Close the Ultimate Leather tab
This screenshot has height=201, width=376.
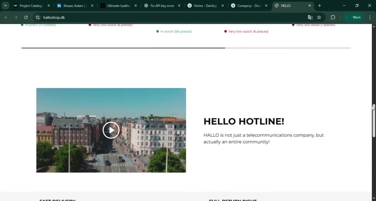(x=136, y=6)
